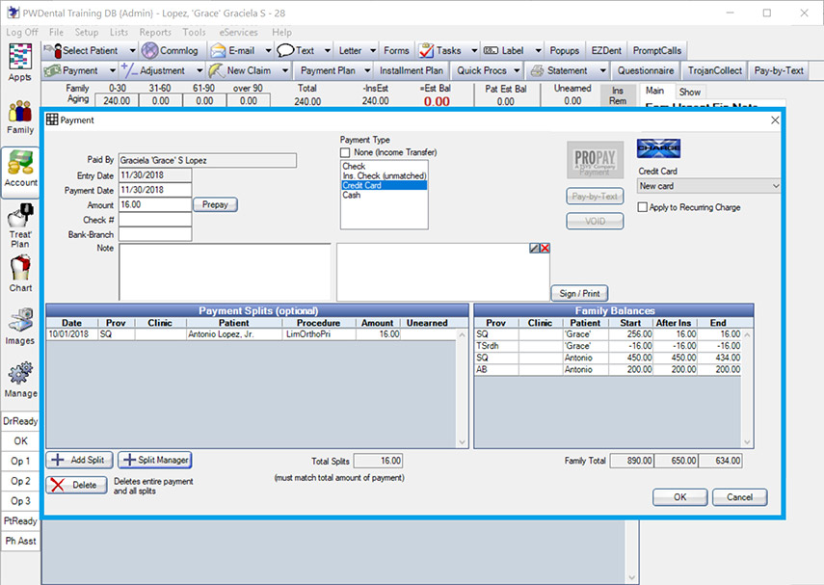Click the PROPAY payment logo button

595,160
